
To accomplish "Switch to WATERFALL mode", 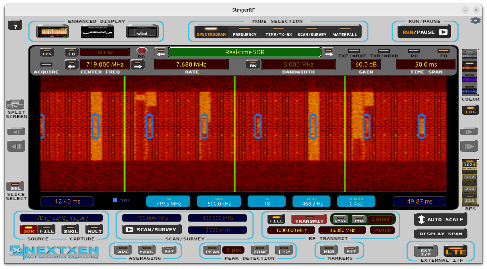I will coord(345,32).
